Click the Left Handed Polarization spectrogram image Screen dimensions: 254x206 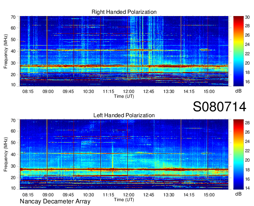click(124, 154)
